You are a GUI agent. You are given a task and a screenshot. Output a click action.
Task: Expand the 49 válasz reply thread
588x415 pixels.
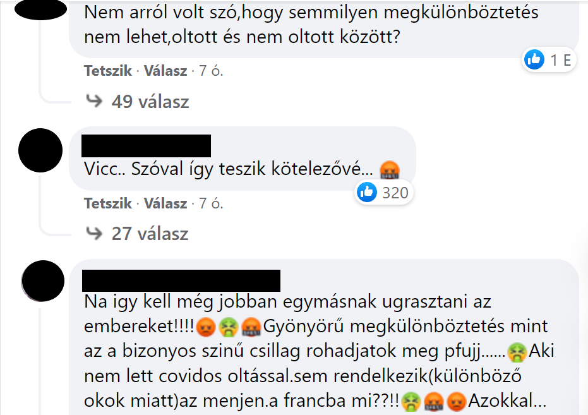click(x=150, y=102)
